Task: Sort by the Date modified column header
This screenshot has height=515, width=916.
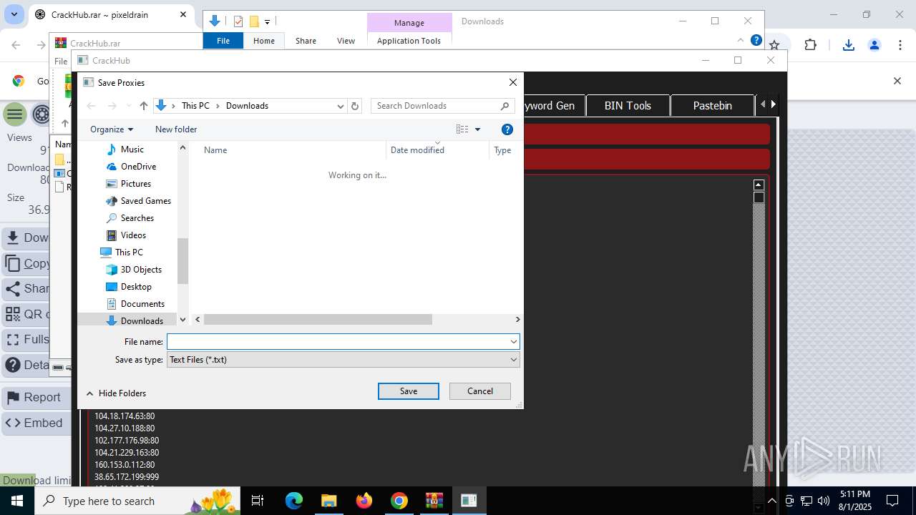Action: [x=417, y=150]
